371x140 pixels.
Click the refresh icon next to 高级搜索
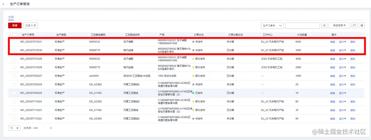tap(354, 25)
